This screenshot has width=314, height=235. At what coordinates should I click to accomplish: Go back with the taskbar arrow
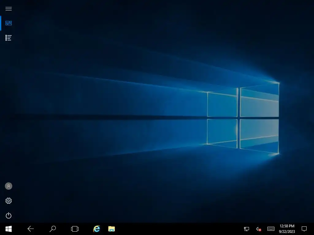pos(31,229)
